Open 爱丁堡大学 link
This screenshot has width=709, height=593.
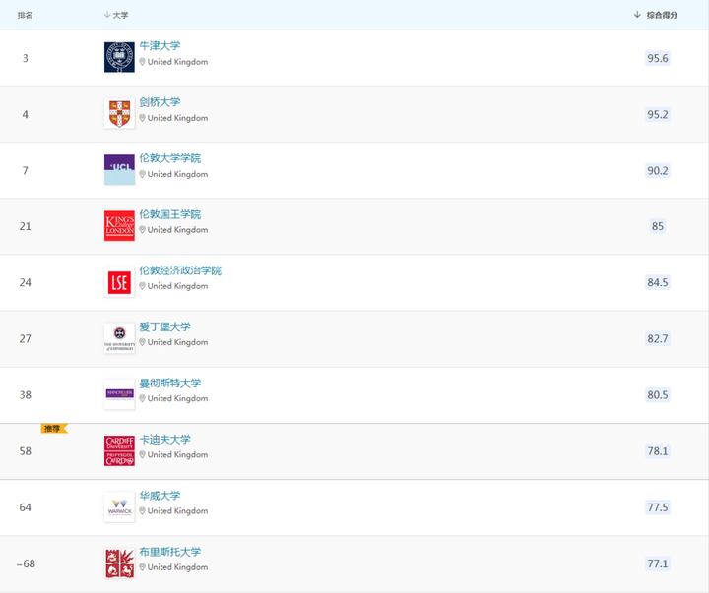[165, 326]
